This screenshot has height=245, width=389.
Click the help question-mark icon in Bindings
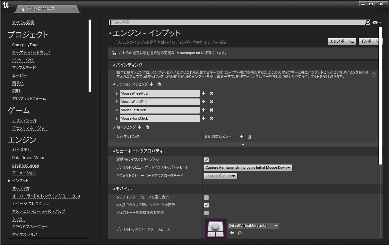[x=374, y=75]
